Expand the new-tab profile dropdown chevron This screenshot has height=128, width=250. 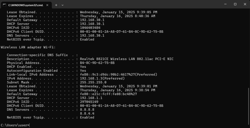(x=62, y=5)
